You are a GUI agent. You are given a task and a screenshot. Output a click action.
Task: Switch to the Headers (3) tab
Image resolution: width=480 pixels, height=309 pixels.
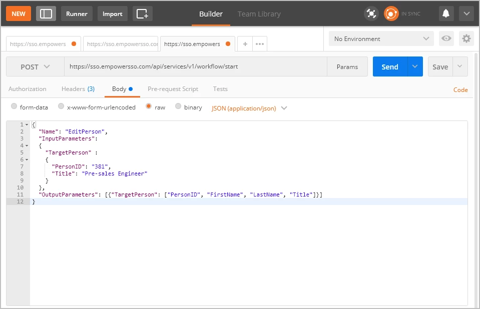(x=78, y=89)
